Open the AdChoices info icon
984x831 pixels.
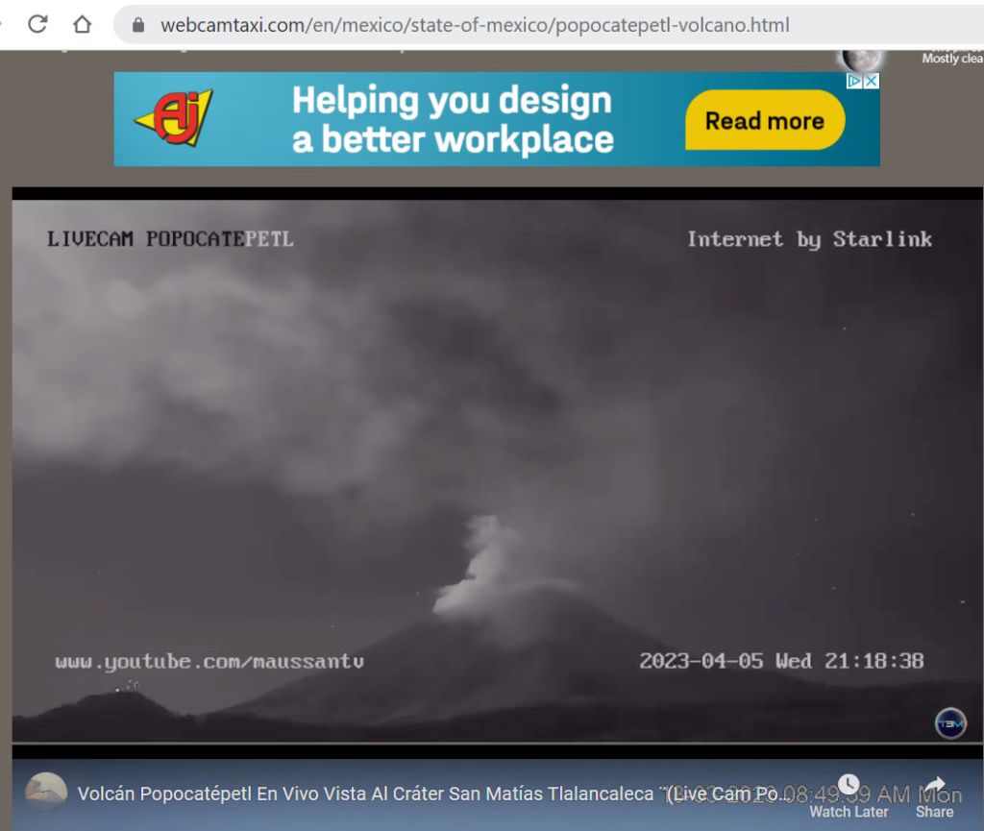point(854,82)
